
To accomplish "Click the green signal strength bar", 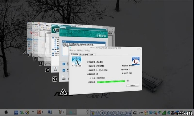I will (x=111, y=82).
